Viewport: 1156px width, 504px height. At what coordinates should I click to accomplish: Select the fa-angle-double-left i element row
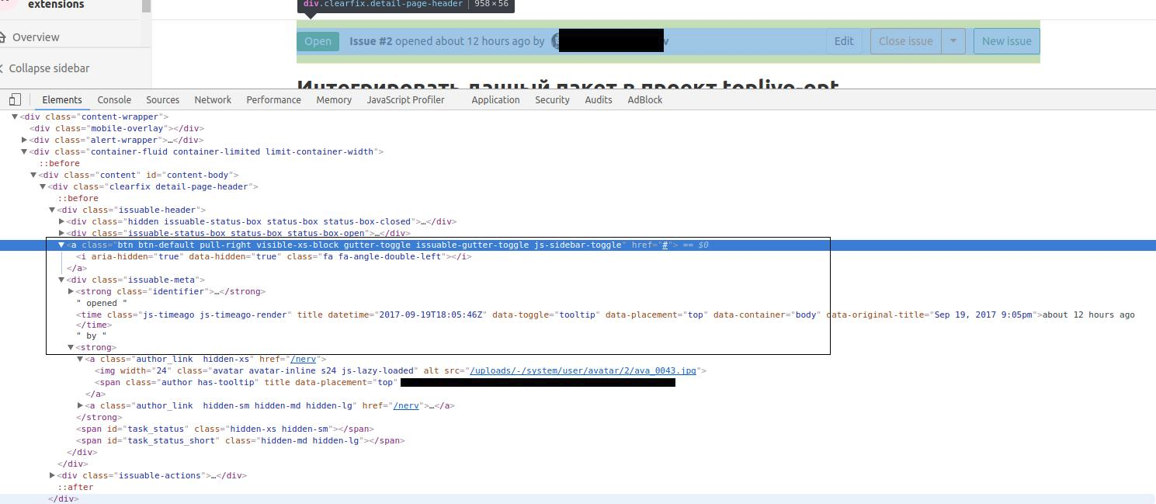click(x=274, y=256)
